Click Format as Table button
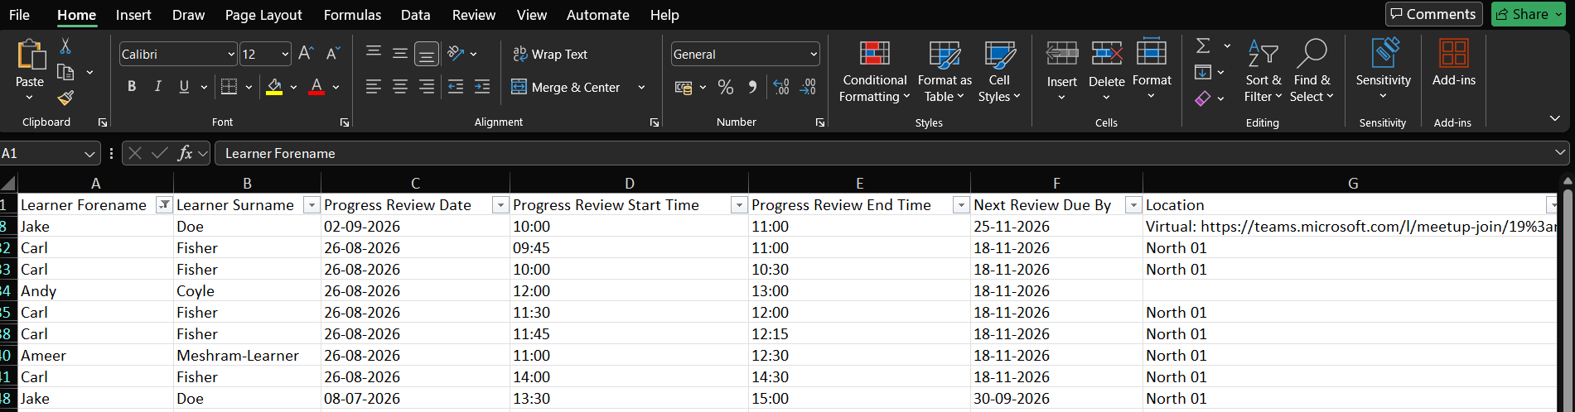The image size is (1575, 412). (945, 71)
